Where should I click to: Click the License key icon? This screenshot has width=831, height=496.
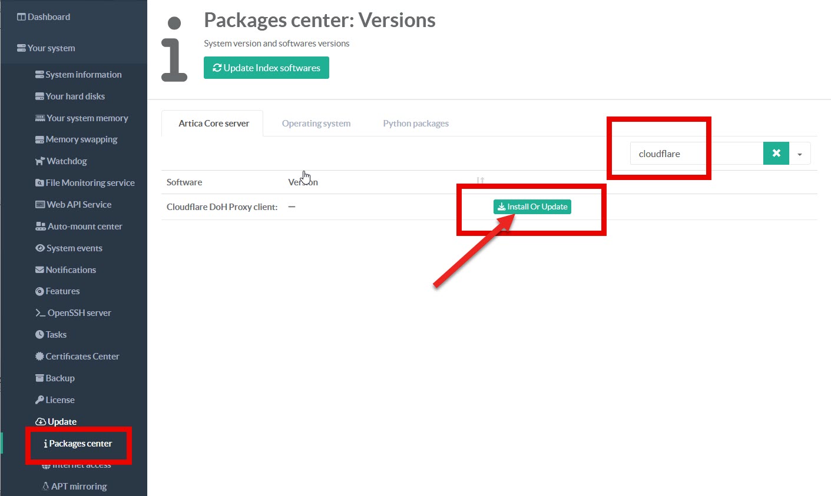tap(39, 400)
